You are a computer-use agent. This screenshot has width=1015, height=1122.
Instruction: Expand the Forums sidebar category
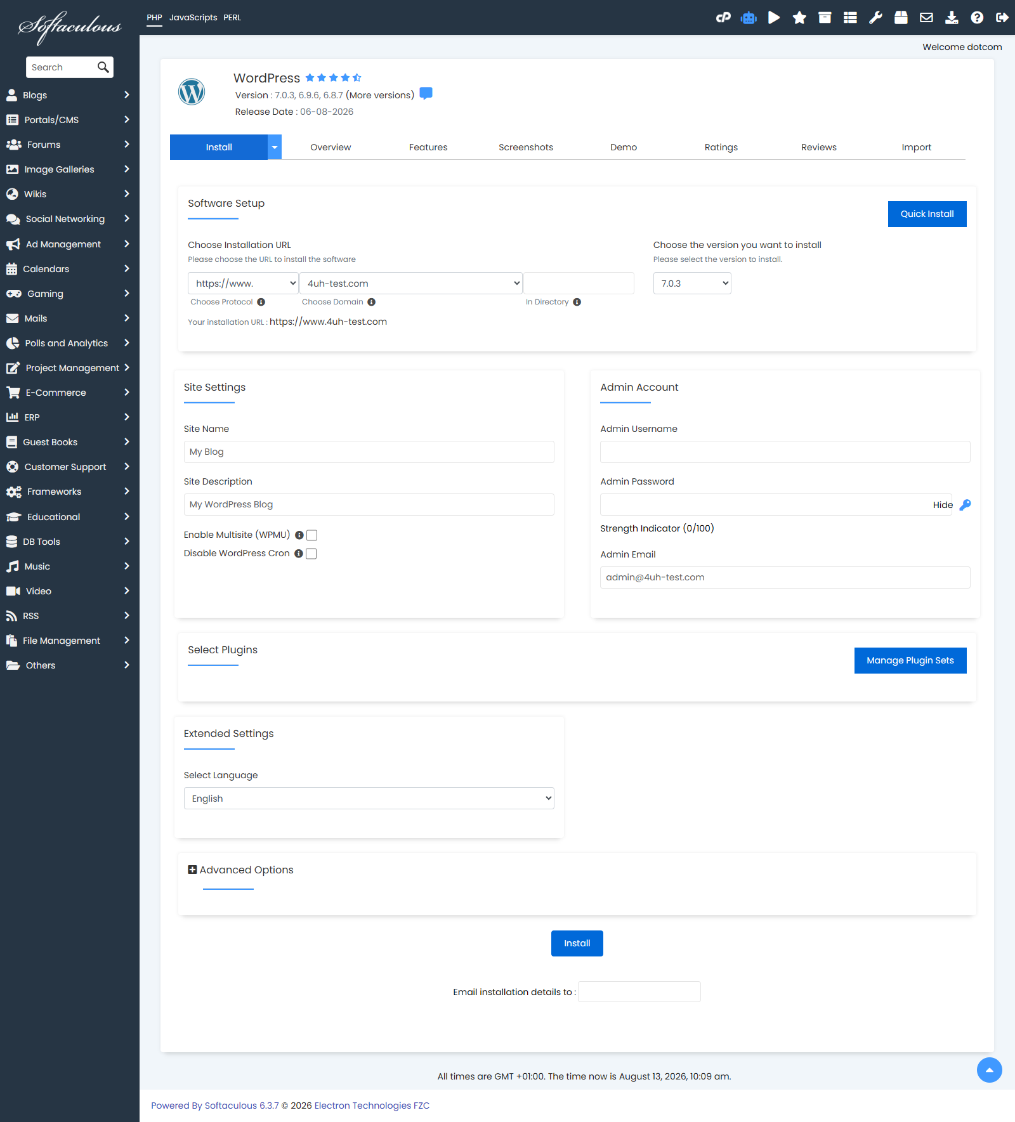coord(70,145)
